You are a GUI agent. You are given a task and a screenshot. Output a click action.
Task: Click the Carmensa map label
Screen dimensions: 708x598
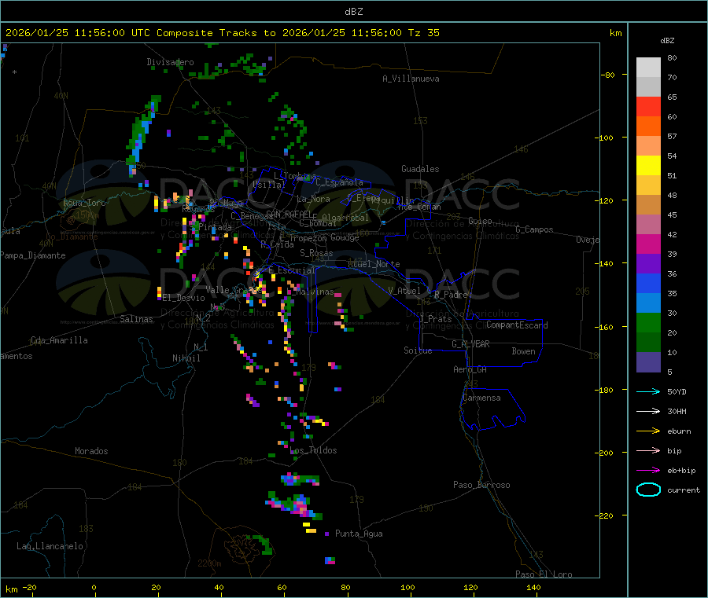pyautogui.click(x=481, y=398)
